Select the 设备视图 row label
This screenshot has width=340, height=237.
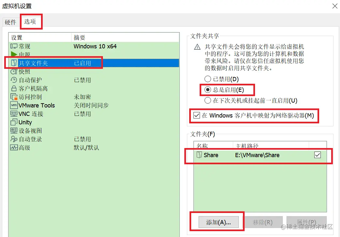(x=30, y=131)
